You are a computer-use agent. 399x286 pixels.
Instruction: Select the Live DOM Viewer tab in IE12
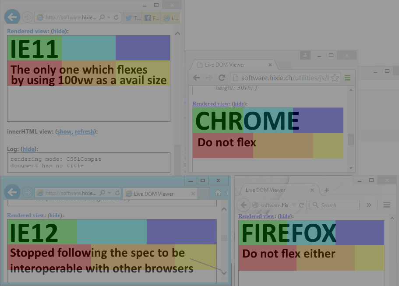click(160, 194)
